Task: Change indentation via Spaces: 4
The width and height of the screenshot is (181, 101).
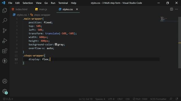Action: [100, 99]
